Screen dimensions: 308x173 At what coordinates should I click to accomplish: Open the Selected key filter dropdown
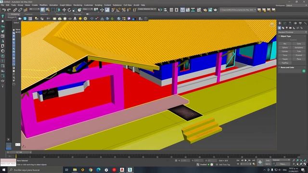coord(281,160)
